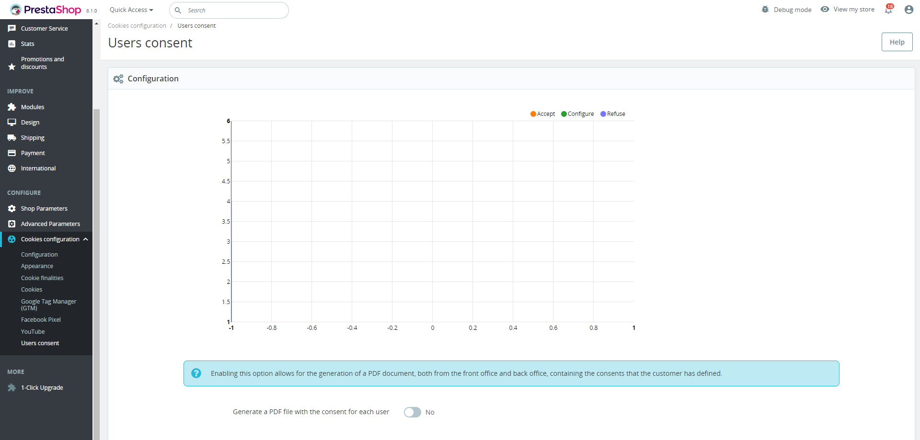Select Users consent submenu item

[x=40, y=343]
